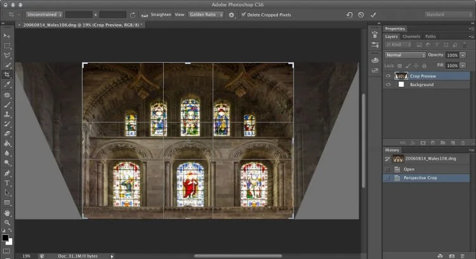Open the Color palette panel icon
Image resolution: width=476 pixels, height=259 pixels.
(375, 60)
